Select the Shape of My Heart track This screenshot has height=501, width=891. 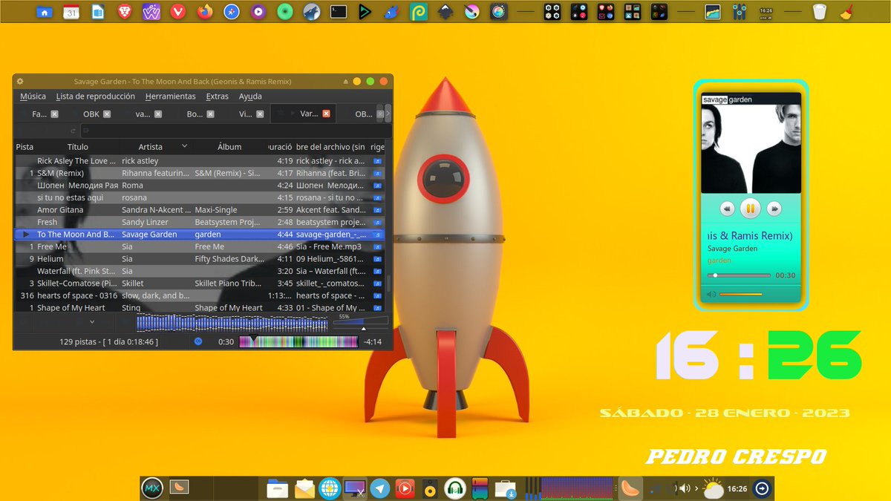point(199,307)
